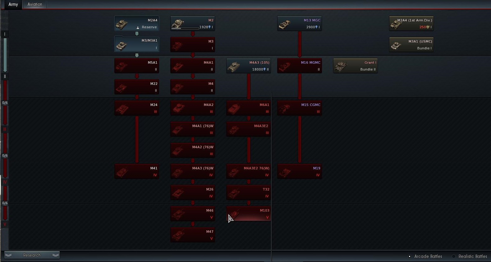Click the M4A3E2 rank III tank icon
Image resolution: width=491 pixels, height=262 pixels.
click(x=234, y=130)
